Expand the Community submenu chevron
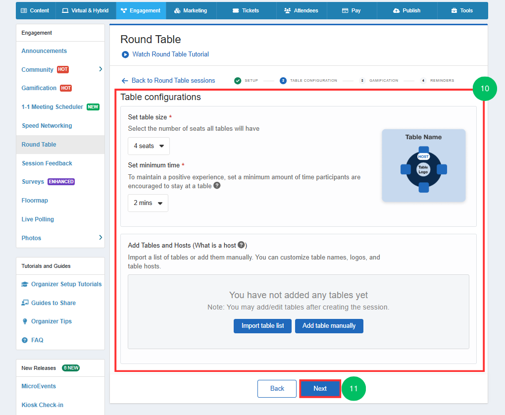505x415 pixels. tap(101, 69)
